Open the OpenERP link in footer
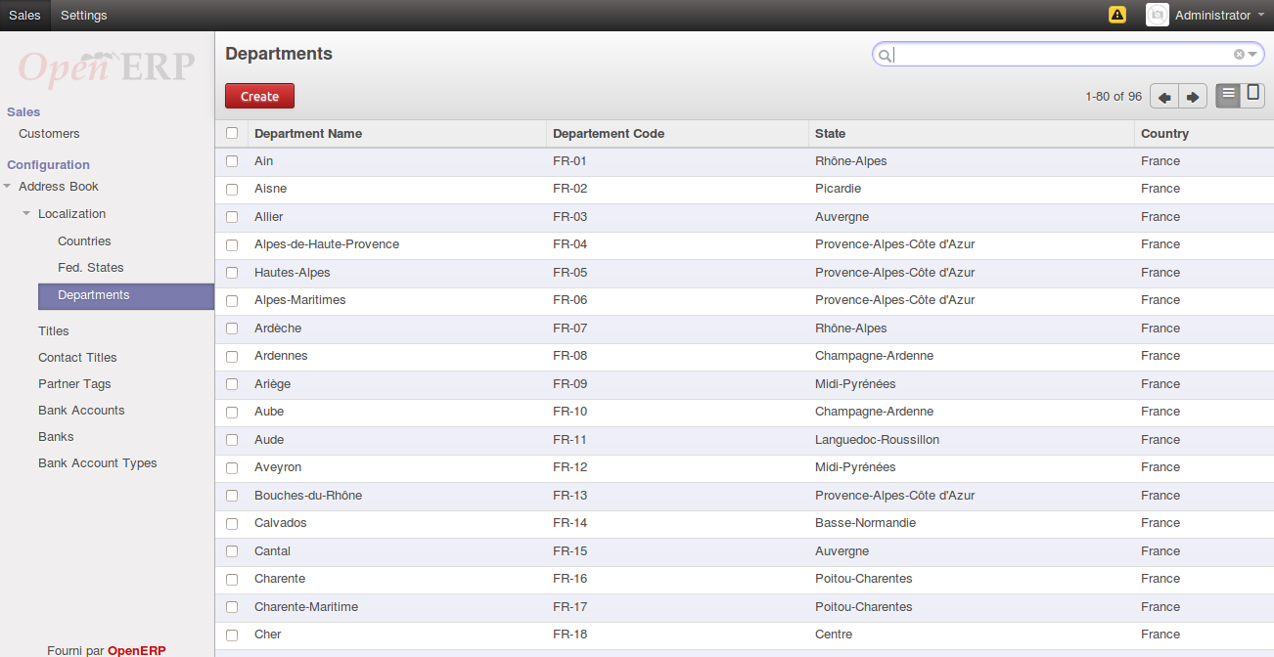 pyautogui.click(x=136, y=650)
